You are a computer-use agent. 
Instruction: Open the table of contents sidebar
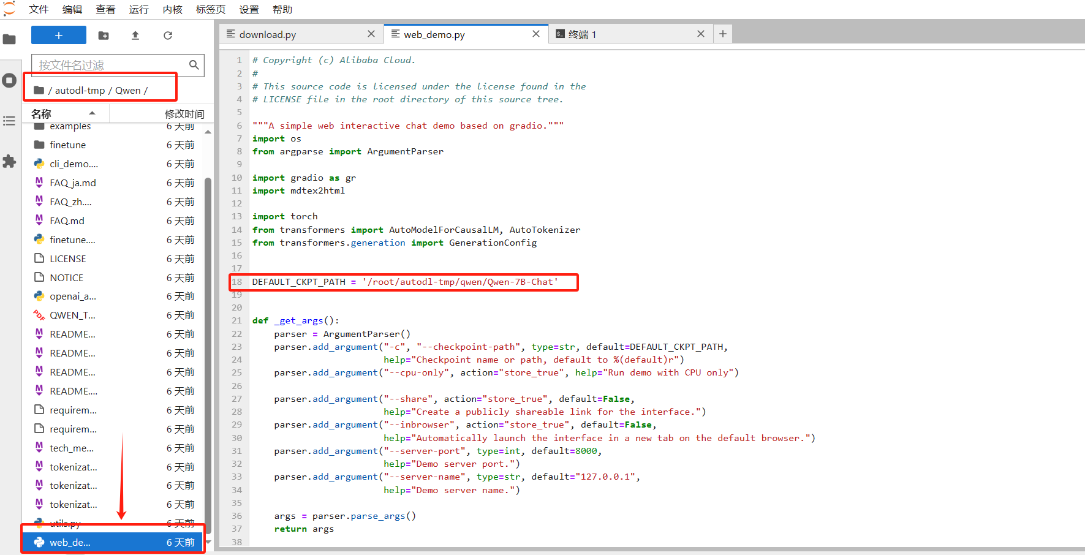click(9, 121)
